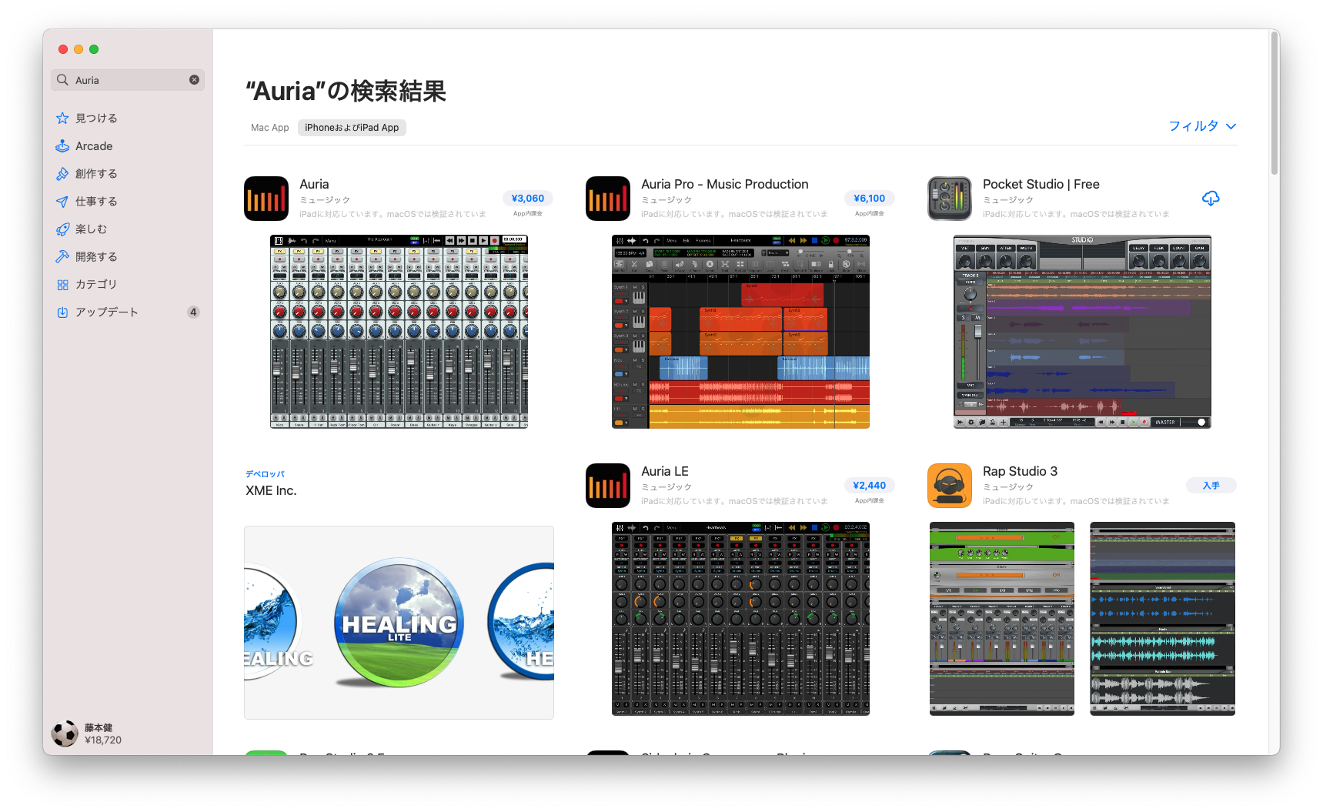Click the download icon beside アップデート

click(62, 312)
